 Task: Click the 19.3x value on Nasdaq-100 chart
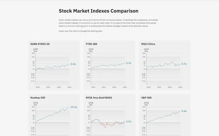click(74, 107)
